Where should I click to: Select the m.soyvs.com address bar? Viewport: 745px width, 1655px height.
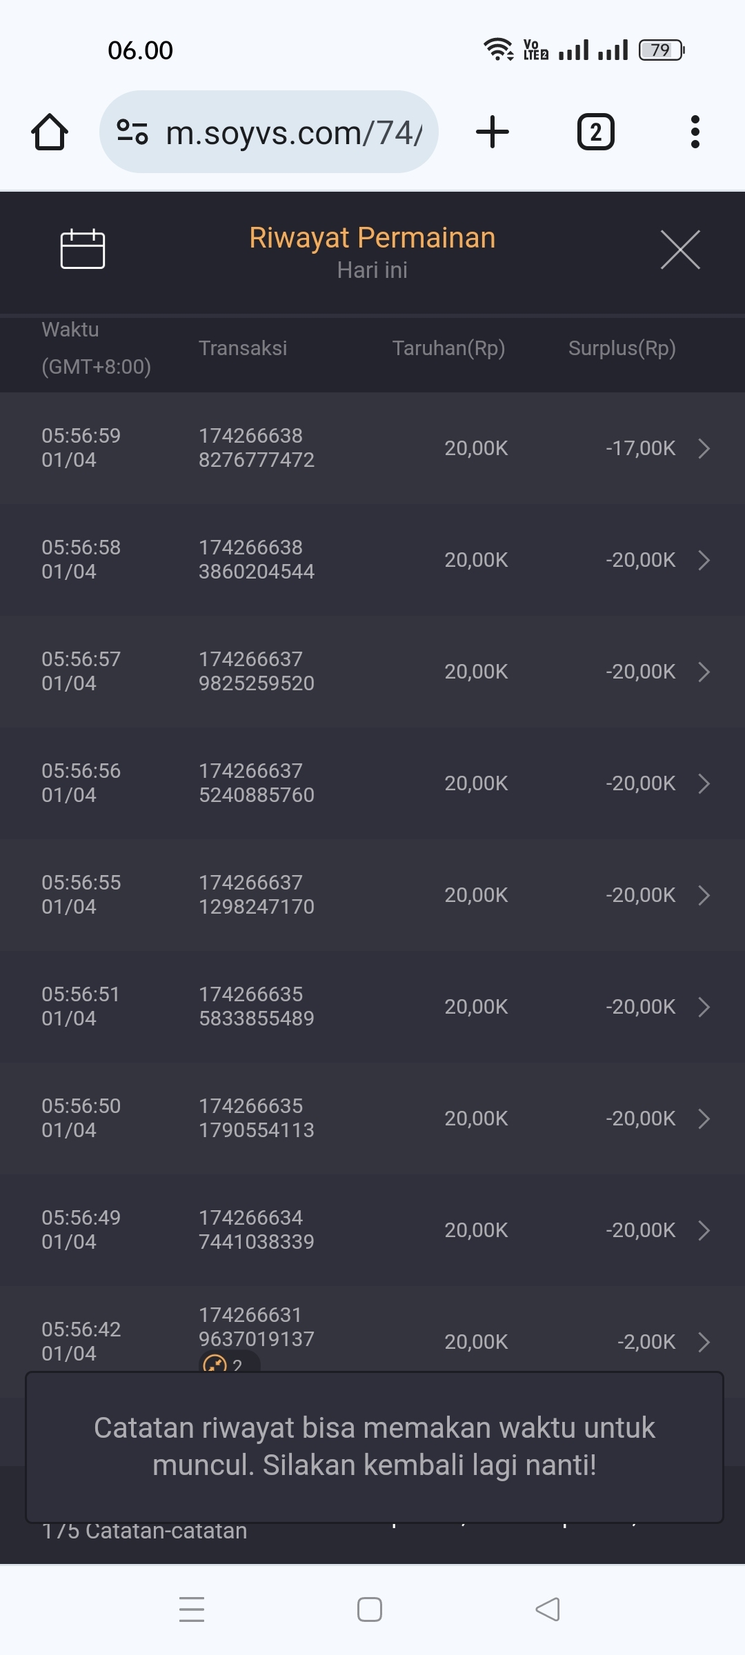click(x=293, y=132)
